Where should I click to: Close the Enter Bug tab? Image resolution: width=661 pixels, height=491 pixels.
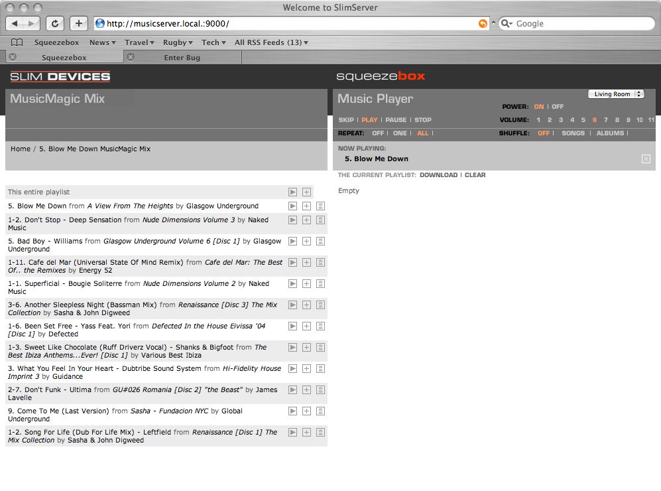coord(131,57)
